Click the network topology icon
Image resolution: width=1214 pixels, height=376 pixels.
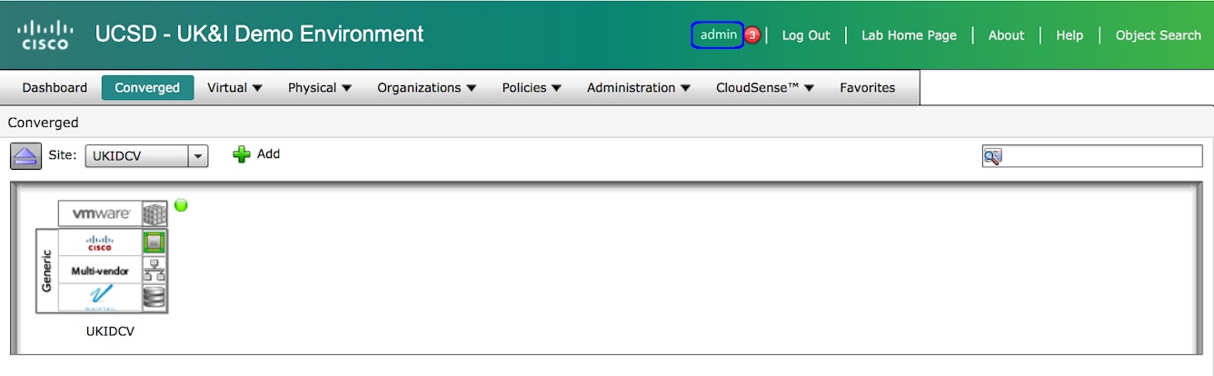pyautogui.click(x=155, y=270)
